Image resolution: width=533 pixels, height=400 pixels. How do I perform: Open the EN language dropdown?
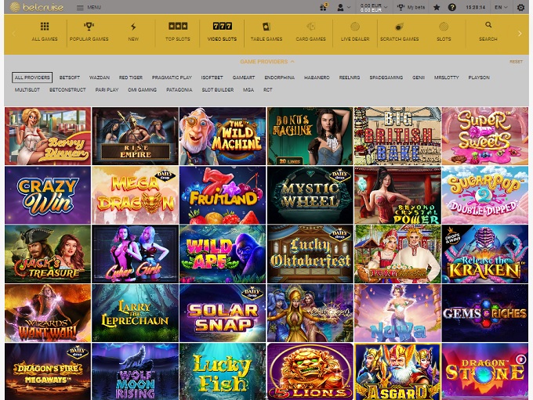point(500,7)
